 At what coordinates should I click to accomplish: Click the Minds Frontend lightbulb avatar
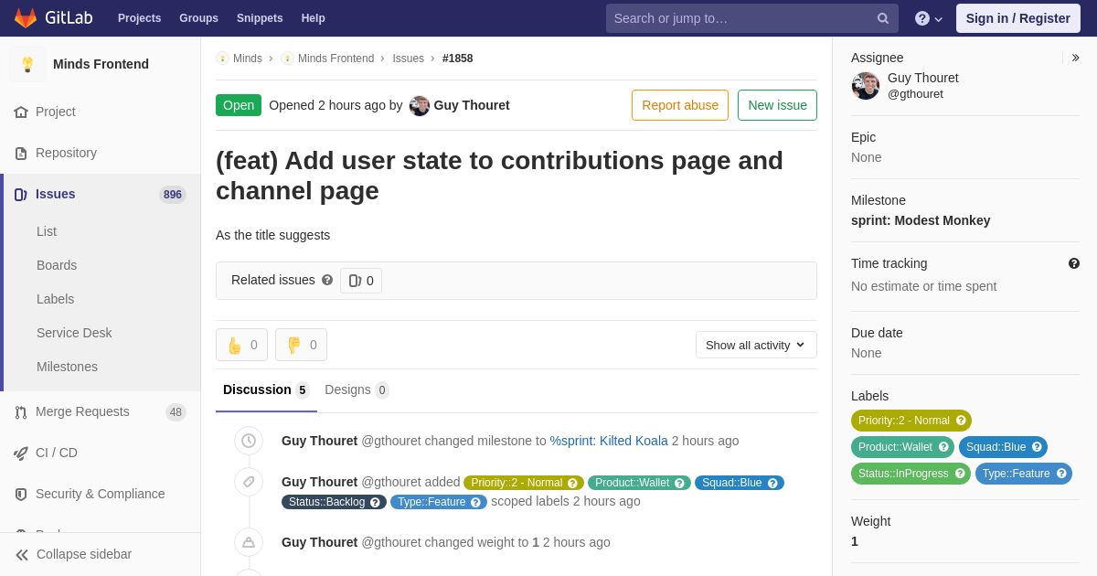coord(27,64)
